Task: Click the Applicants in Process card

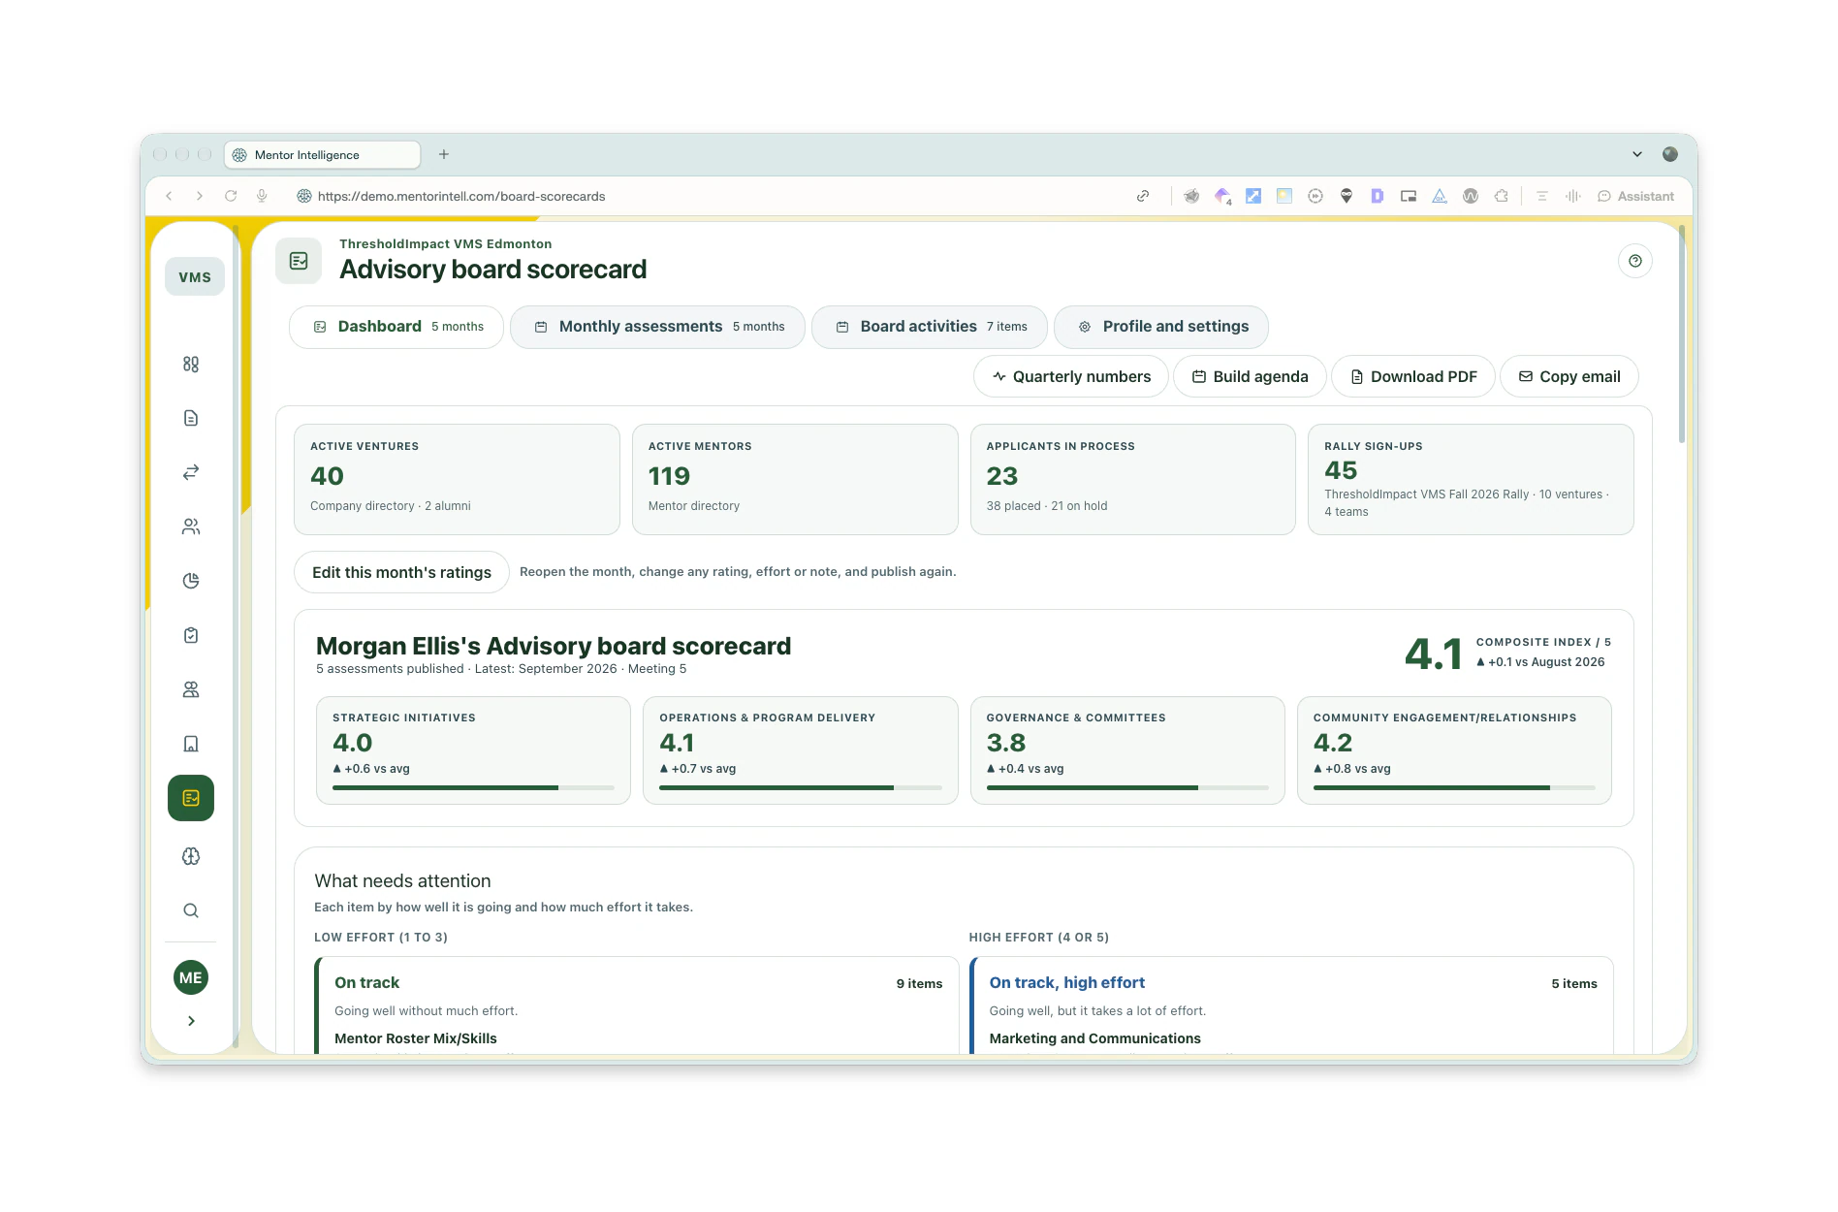Action: [1133, 479]
